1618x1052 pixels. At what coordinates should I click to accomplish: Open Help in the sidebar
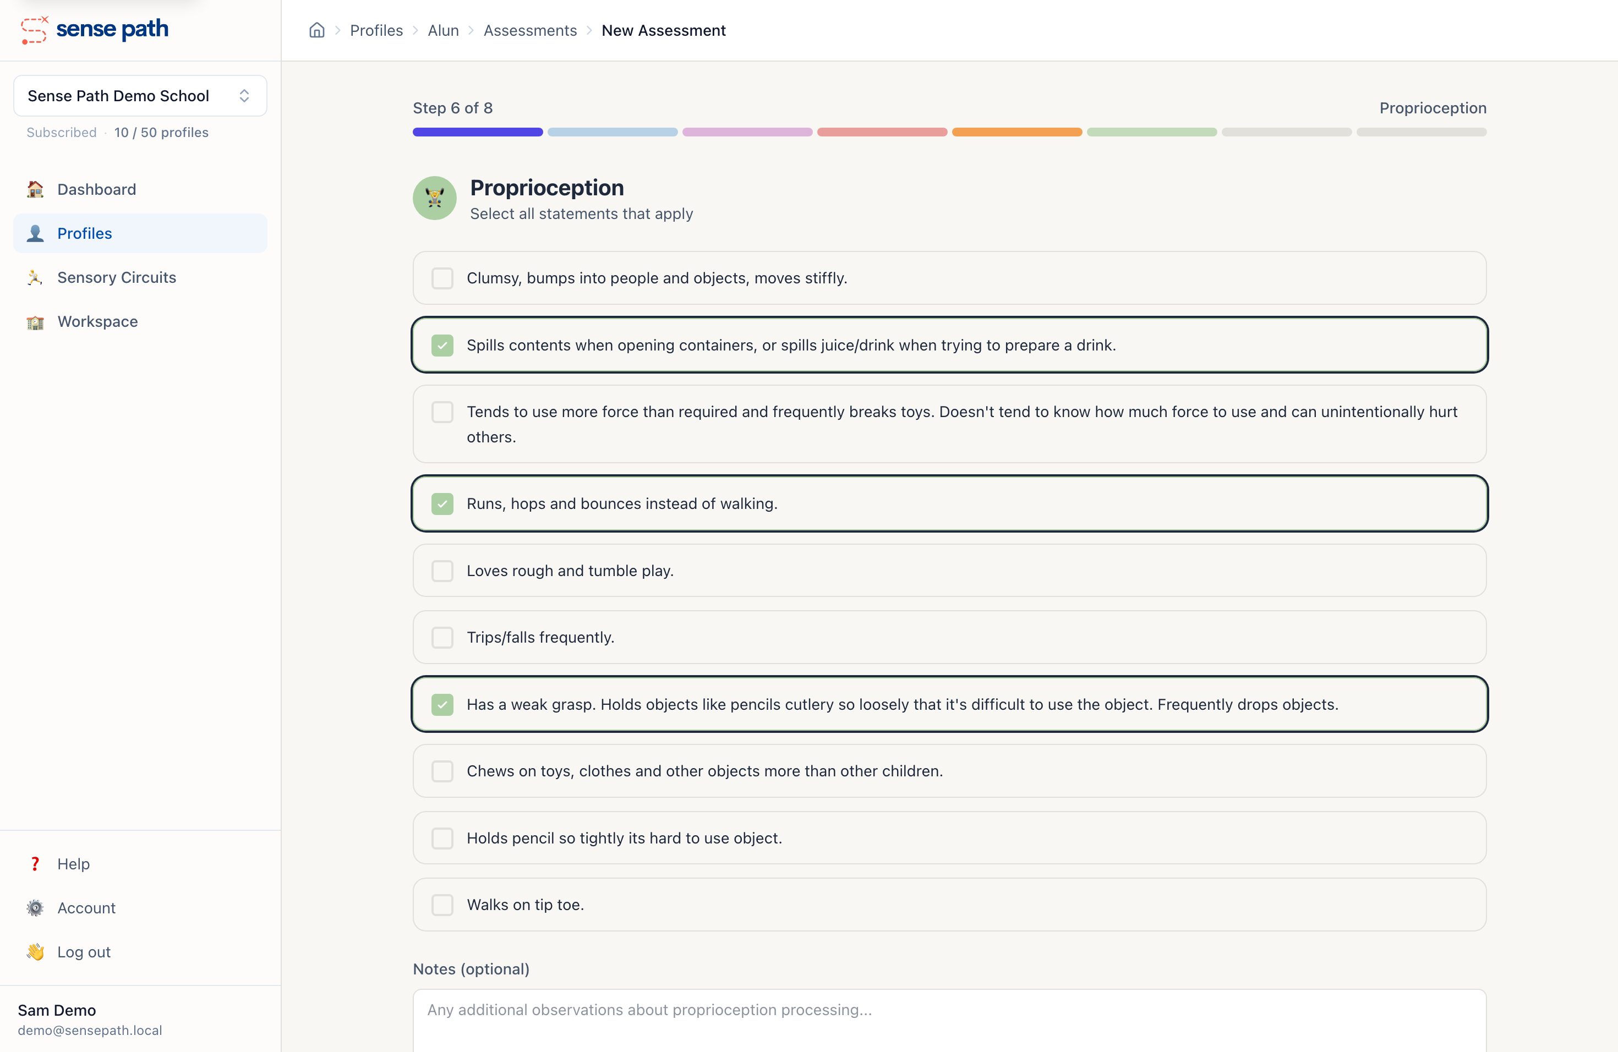(x=140, y=864)
